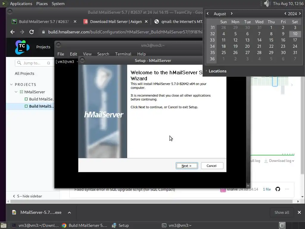Go to next year after 2024
This screenshot has height=229, width=305.
click(300, 13)
